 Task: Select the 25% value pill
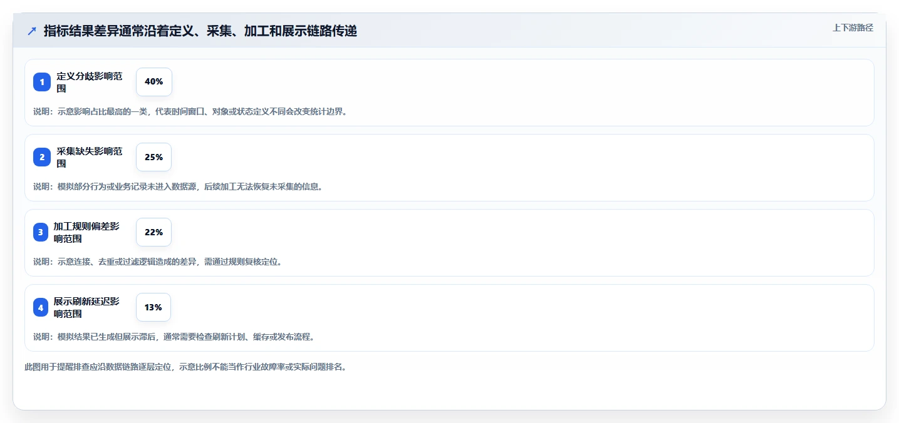pos(153,157)
